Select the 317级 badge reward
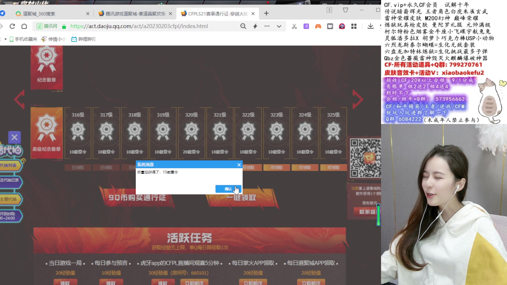Viewport: 507px width, 285px height. (106, 133)
